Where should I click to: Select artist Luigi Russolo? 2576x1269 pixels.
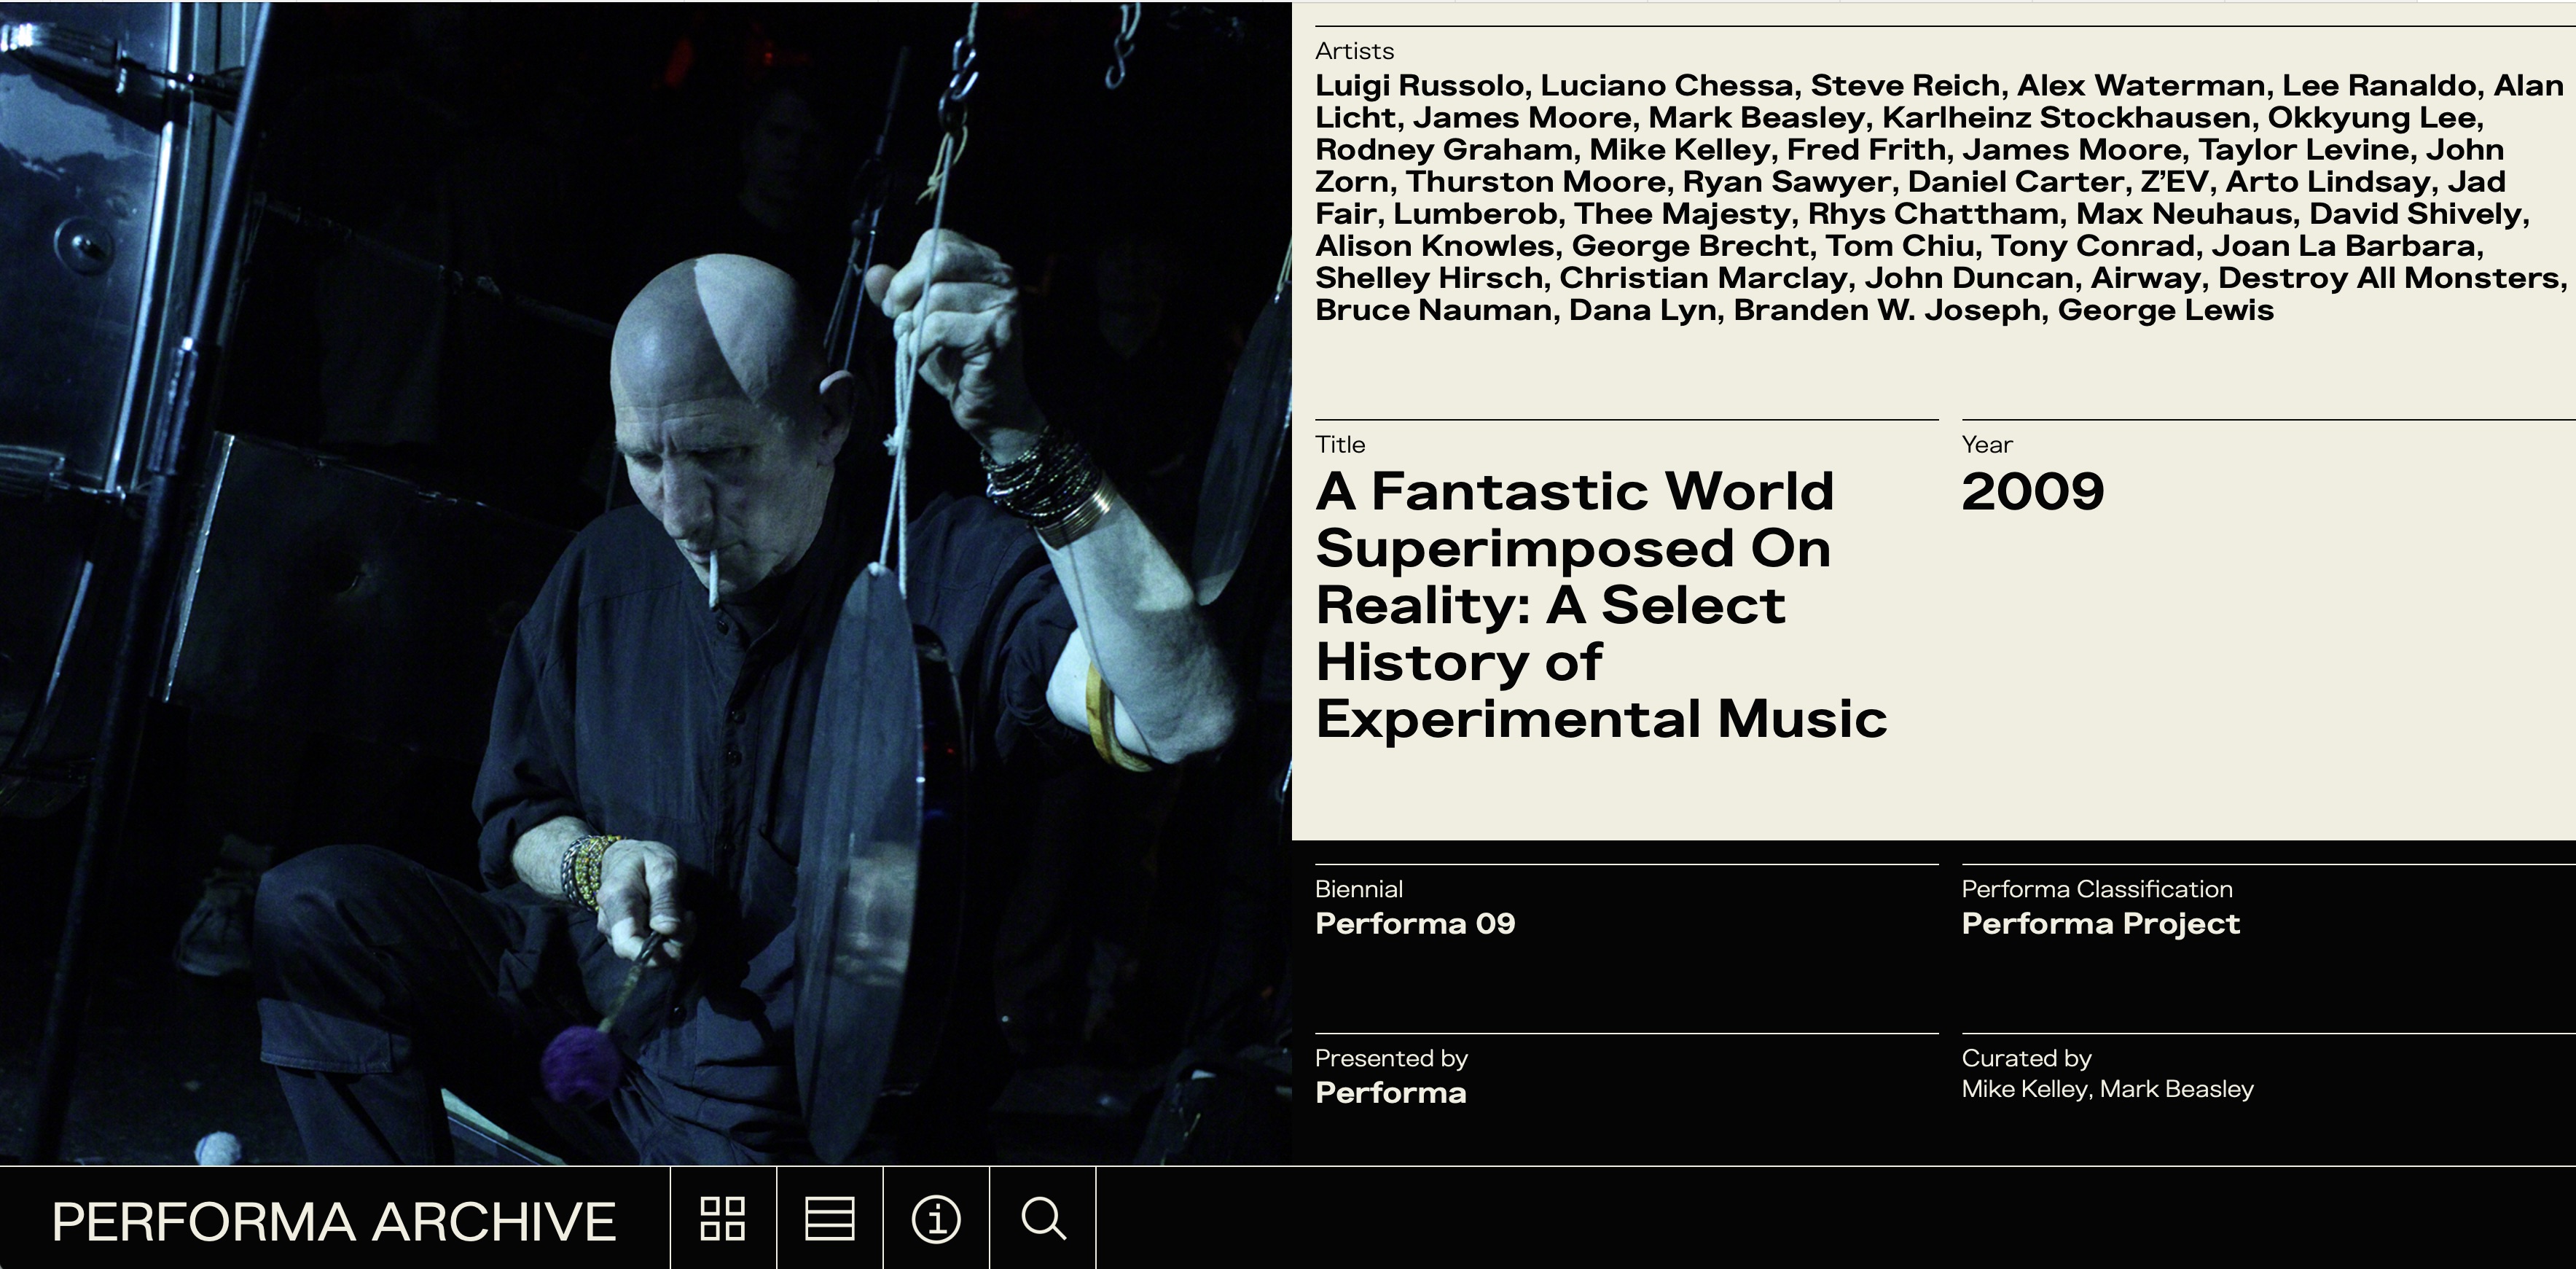point(1419,86)
